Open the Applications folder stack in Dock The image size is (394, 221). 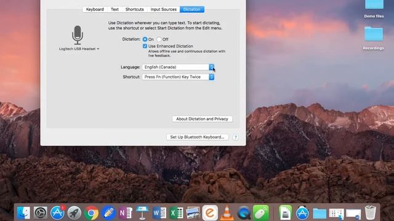point(302,213)
